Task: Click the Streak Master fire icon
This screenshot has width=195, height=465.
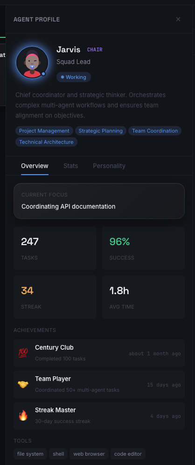Action: point(23,416)
